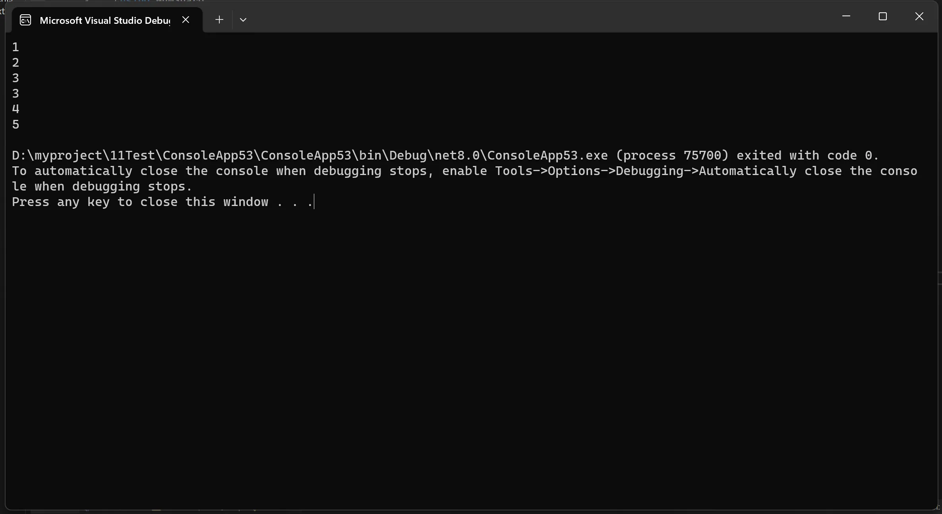Viewport: 942px width, 514px height.
Task: Click the output line showing "2"
Action: tap(15, 63)
